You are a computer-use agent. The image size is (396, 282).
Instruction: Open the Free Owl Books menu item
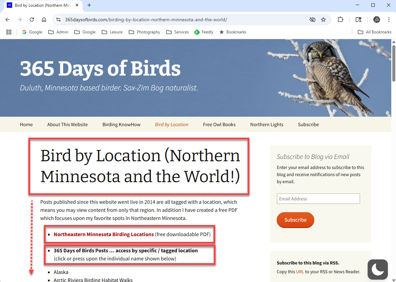[x=219, y=124]
